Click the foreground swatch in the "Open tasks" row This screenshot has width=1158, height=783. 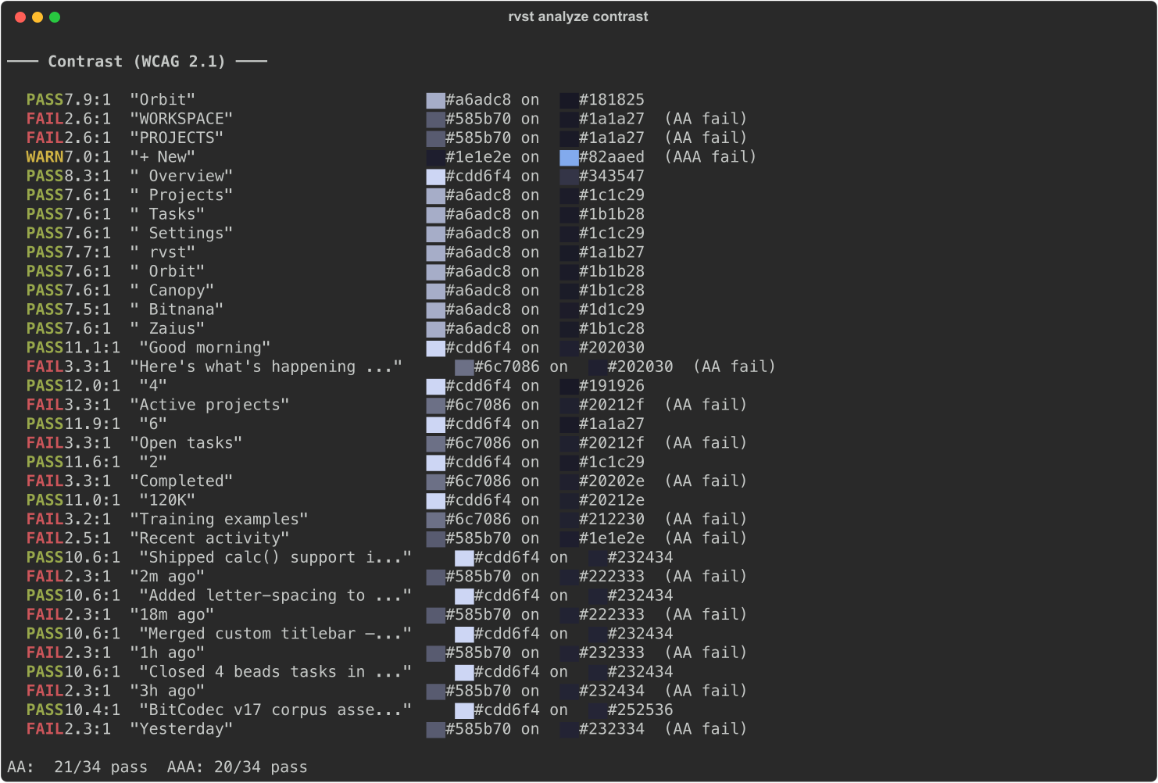(x=435, y=443)
